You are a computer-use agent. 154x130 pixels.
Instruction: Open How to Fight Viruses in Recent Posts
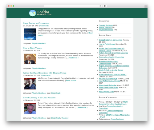tap(107, 44)
